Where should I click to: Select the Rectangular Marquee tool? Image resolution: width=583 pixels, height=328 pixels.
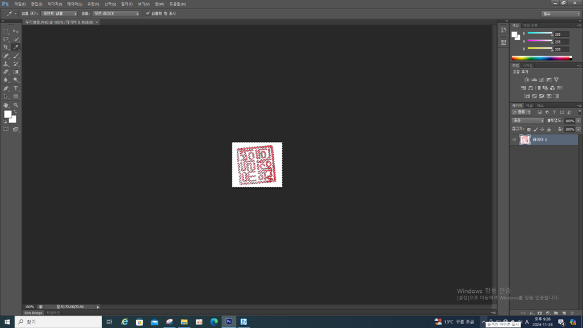click(6, 31)
